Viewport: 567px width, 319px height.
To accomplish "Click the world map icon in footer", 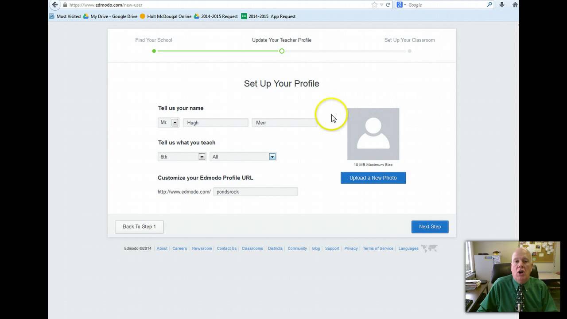I will [x=429, y=249].
